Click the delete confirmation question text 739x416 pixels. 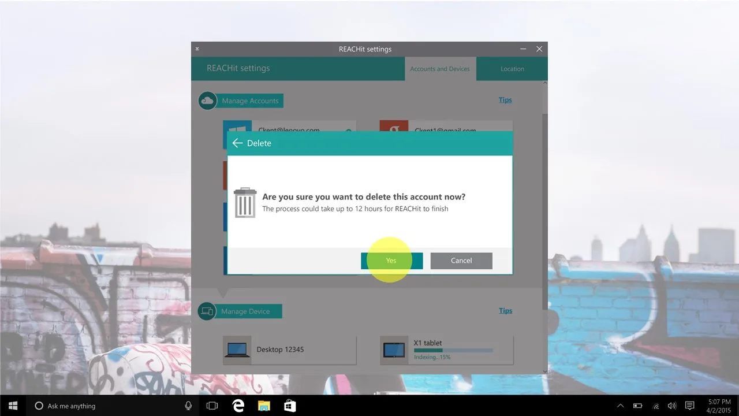[x=364, y=197]
